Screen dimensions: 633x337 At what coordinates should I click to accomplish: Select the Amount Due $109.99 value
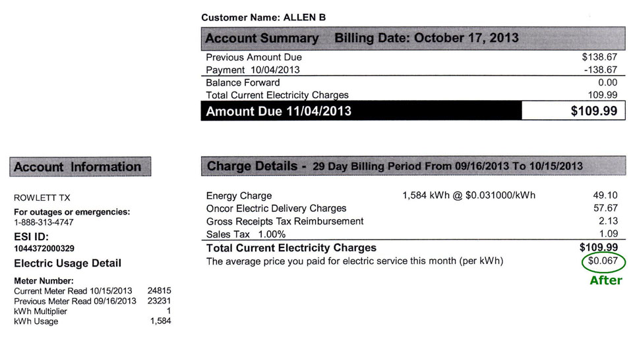coord(594,111)
